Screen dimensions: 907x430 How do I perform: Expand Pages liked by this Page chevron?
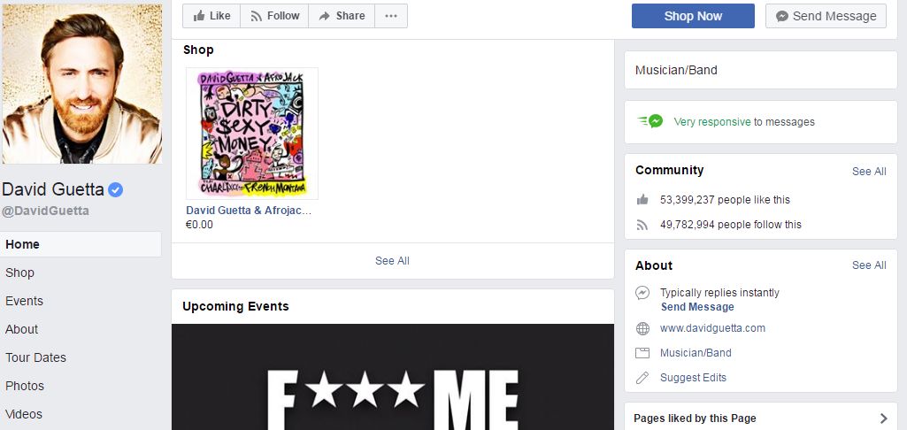click(883, 418)
